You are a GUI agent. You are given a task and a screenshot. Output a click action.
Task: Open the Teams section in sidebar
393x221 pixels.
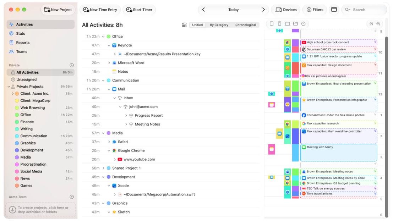pyautogui.click(x=22, y=52)
